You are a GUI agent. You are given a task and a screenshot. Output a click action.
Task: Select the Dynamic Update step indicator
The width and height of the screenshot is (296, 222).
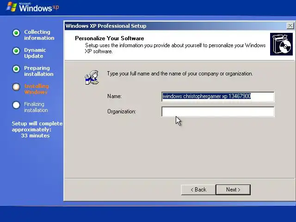pos(16,51)
